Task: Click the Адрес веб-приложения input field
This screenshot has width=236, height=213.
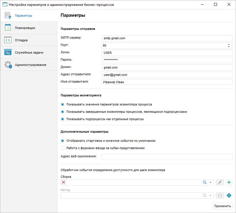Action: pyautogui.click(x=167, y=157)
